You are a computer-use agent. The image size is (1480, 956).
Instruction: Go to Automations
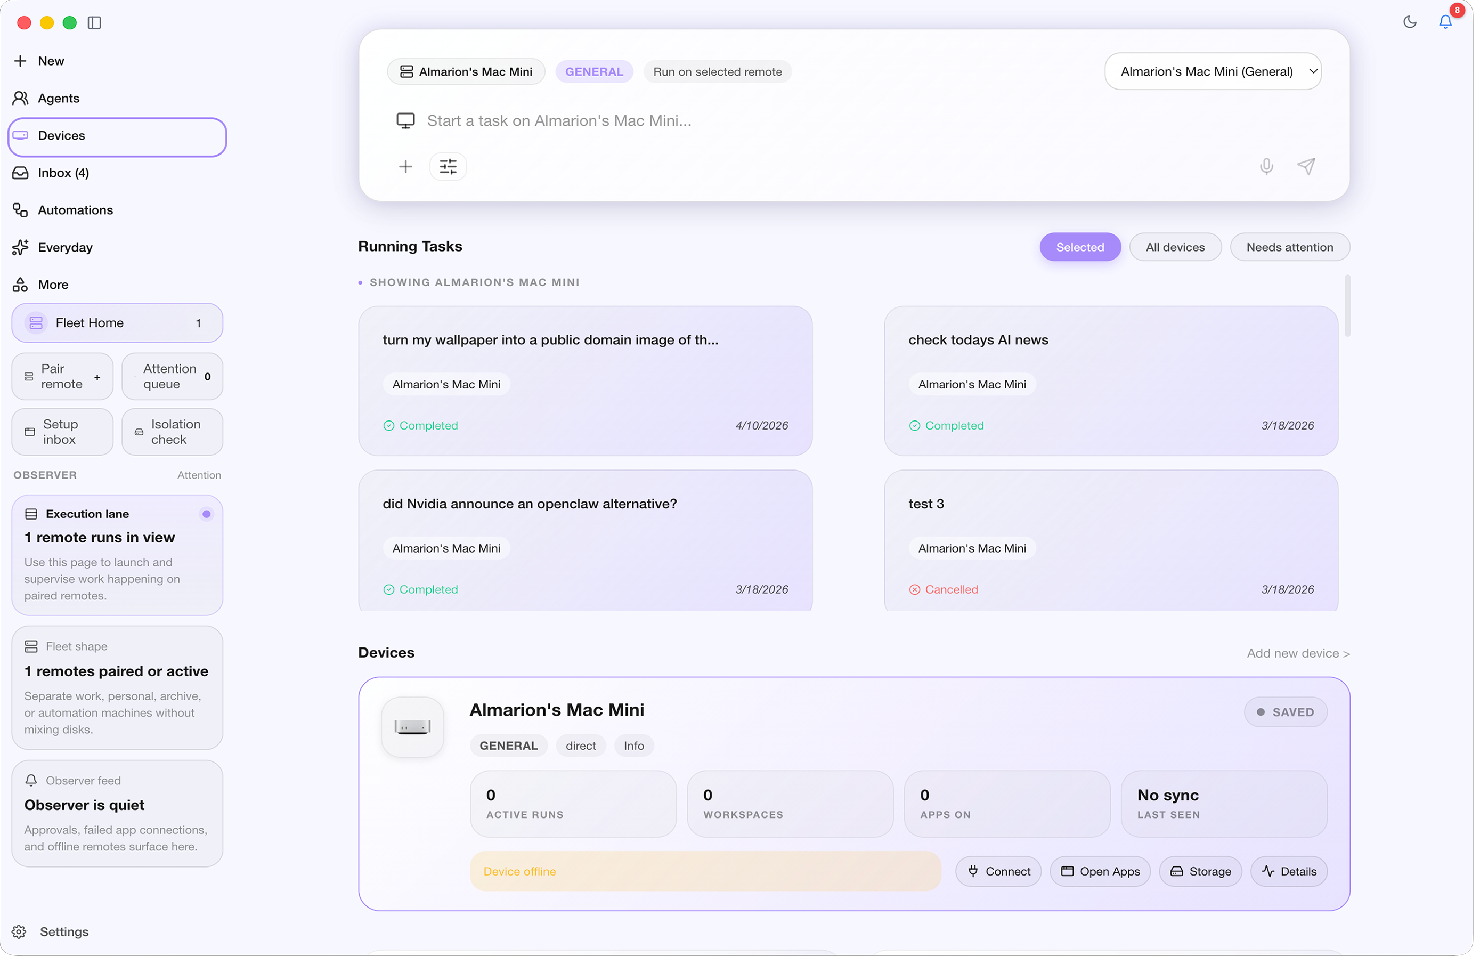pyautogui.click(x=63, y=210)
